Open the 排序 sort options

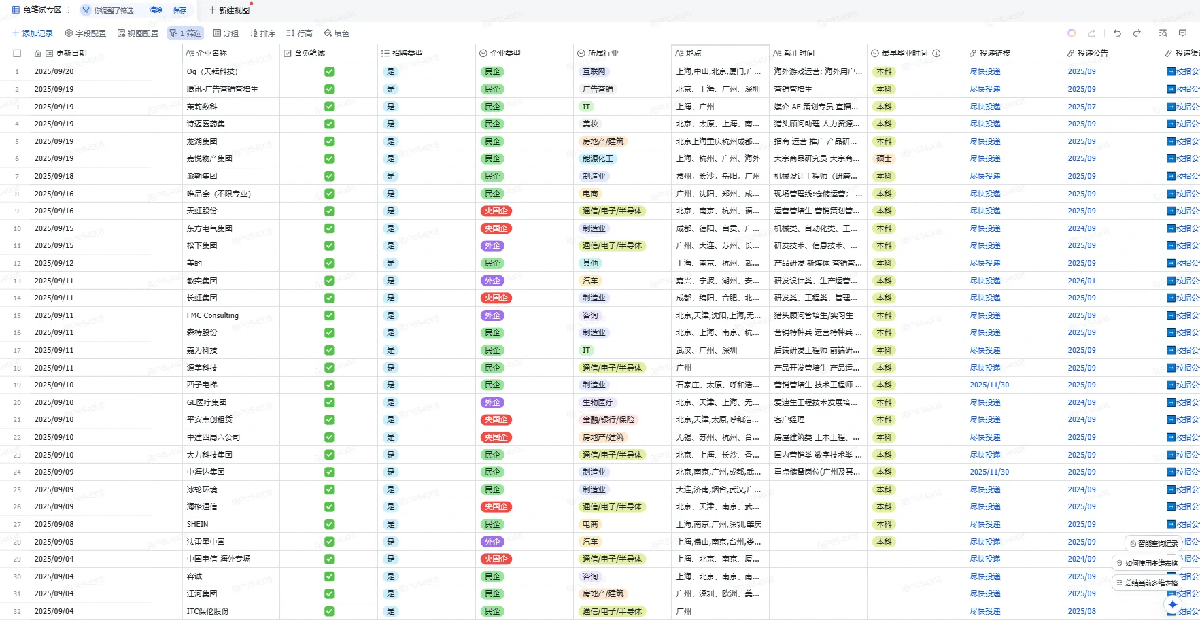click(262, 33)
